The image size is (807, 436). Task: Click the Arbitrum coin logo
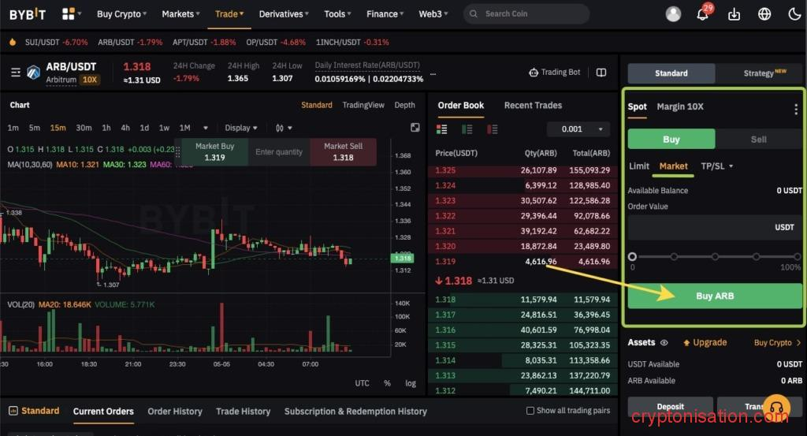pyautogui.click(x=34, y=73)
